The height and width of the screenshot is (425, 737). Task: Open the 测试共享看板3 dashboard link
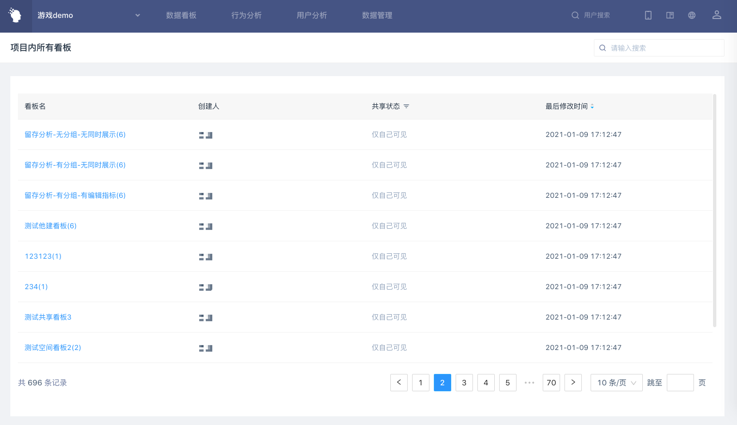[48, 317]
